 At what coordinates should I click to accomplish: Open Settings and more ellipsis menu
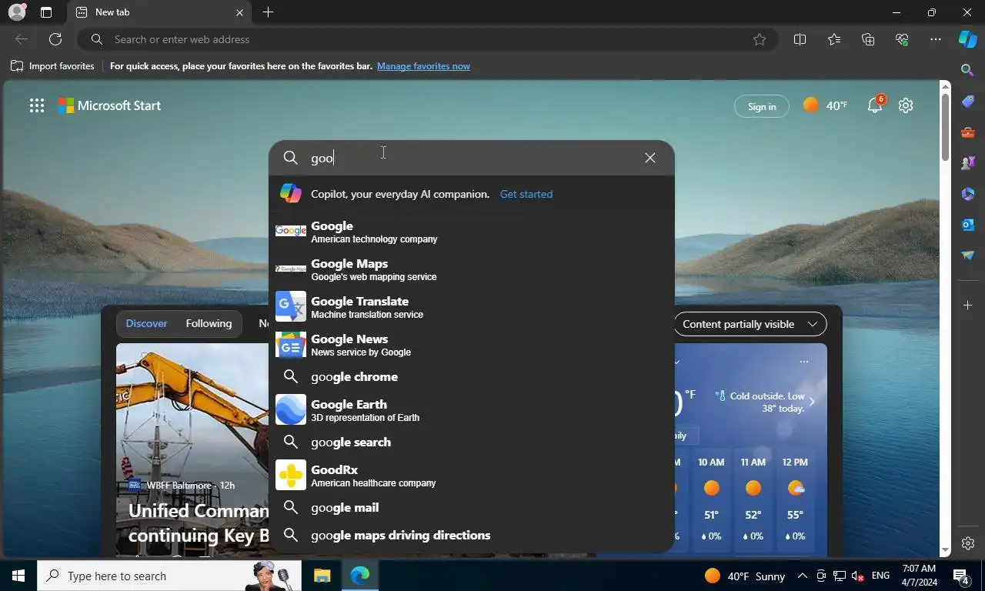point(936,39)
